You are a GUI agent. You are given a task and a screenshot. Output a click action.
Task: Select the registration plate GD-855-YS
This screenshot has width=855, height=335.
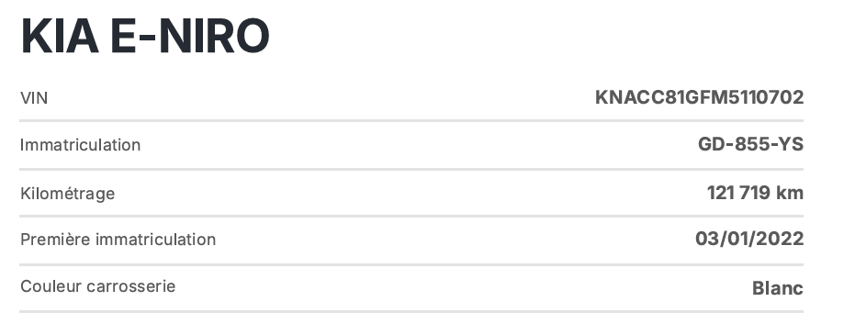click(750, 145)
